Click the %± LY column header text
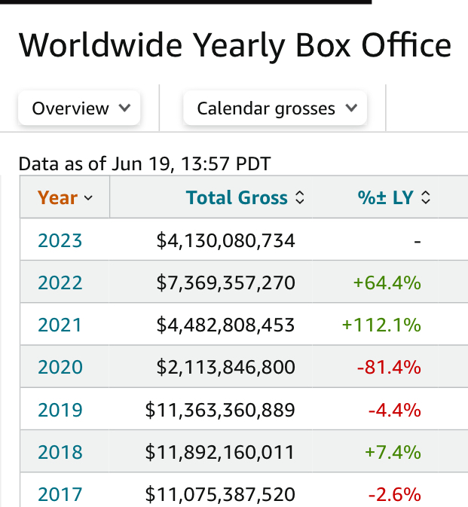Viewport: 468px width, 507px height. [x=385, y=198]
